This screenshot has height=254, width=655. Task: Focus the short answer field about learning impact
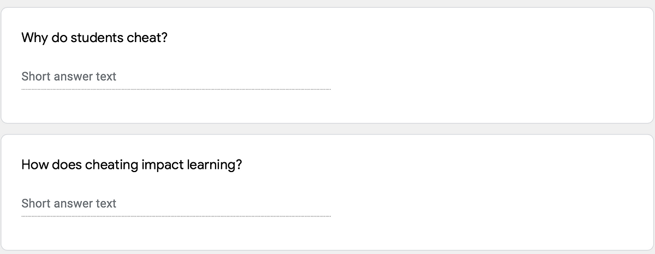click(176, 204)
